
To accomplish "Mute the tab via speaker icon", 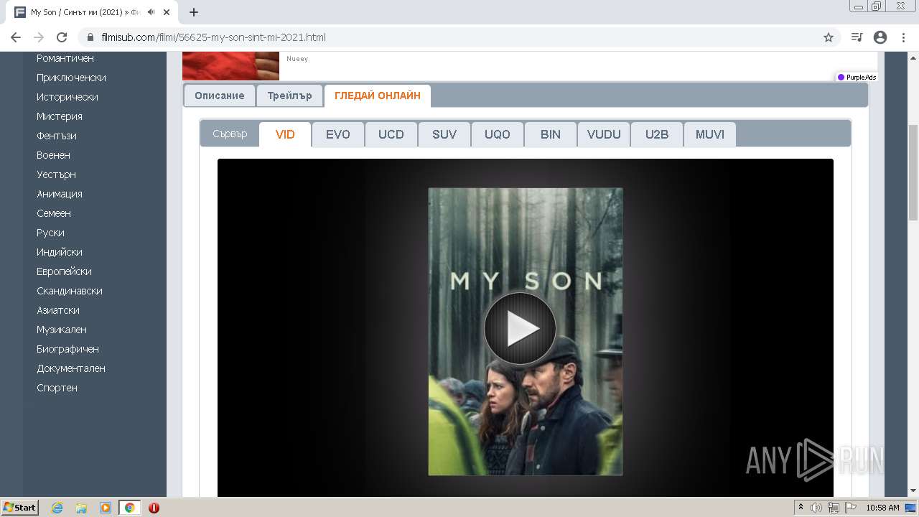I will 151,12.
